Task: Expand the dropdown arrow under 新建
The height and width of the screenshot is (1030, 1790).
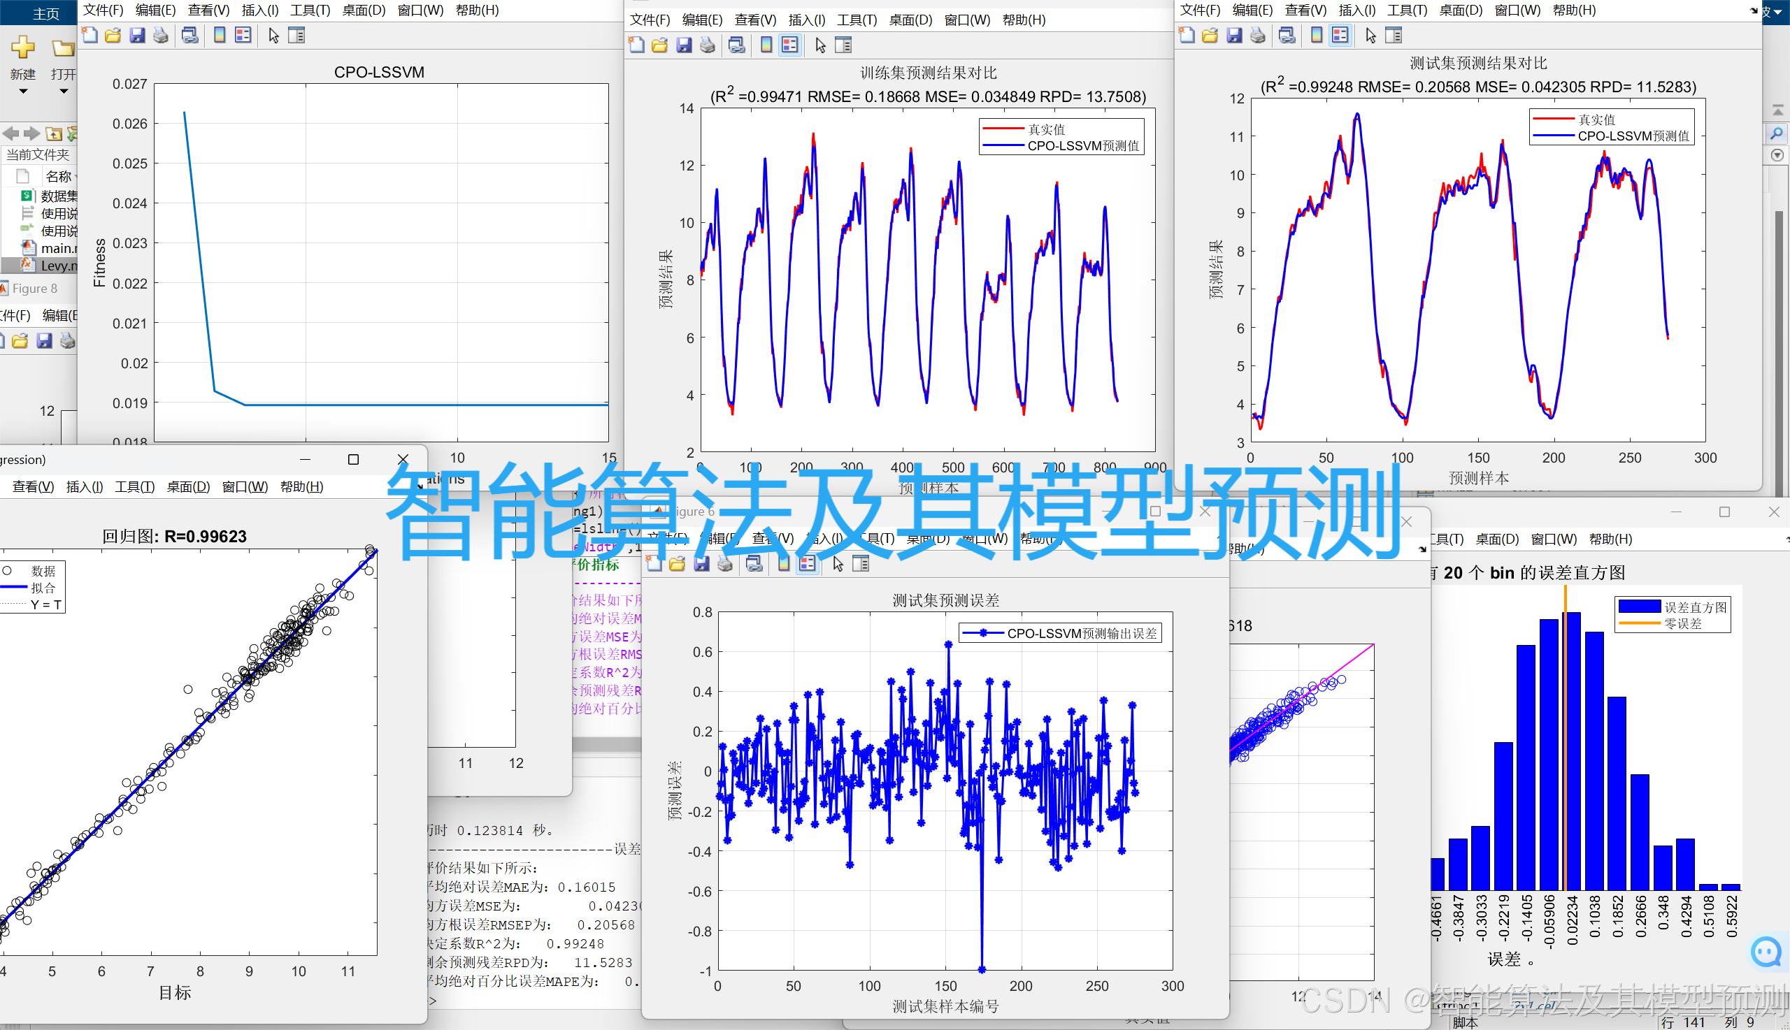Action: pyautogui.click(x=22, y=92)
